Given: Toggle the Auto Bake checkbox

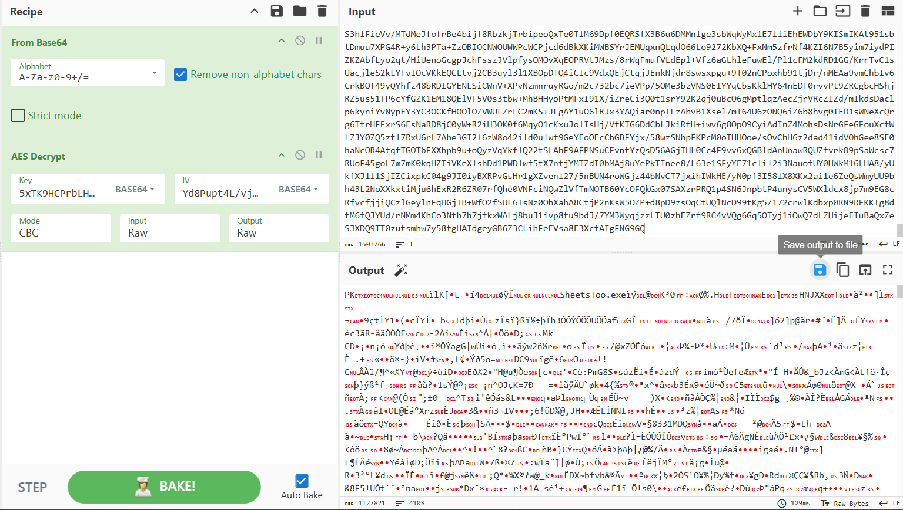Looking at the screenshot, I should point(302,481).
